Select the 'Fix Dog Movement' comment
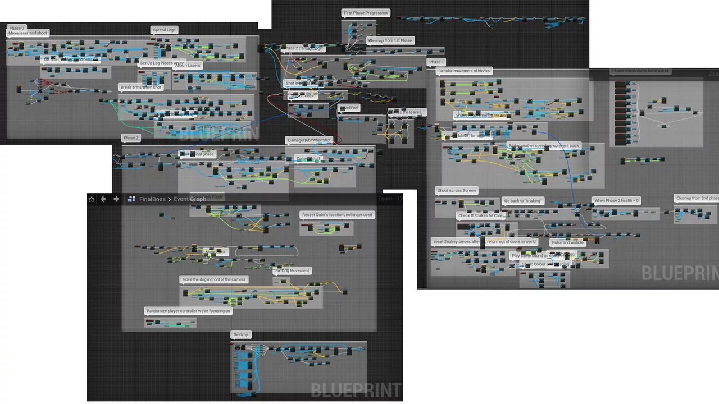The height and width of the screenshot is (404, 719). [292, 271]
